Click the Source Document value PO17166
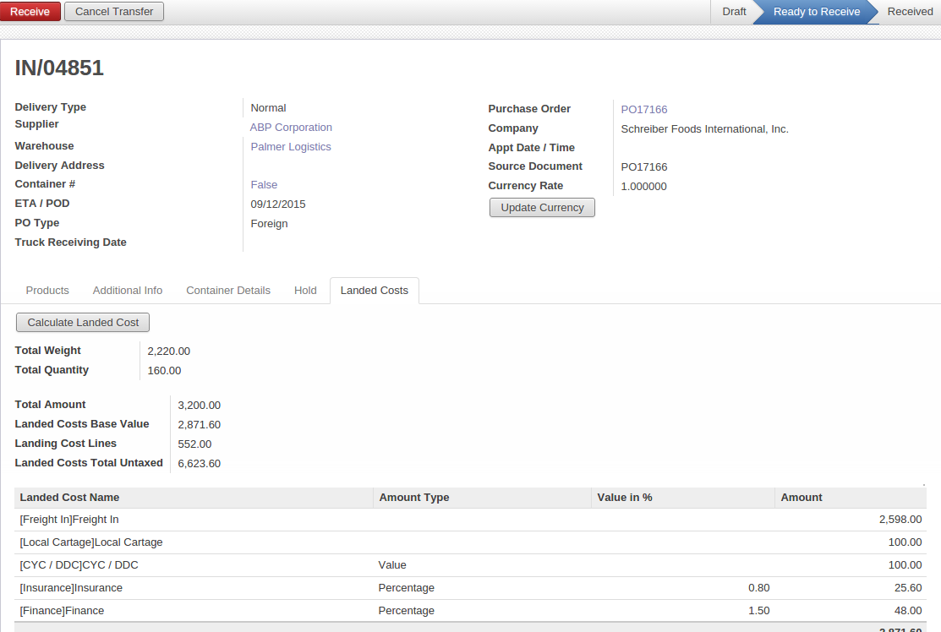 pos(644,166)
